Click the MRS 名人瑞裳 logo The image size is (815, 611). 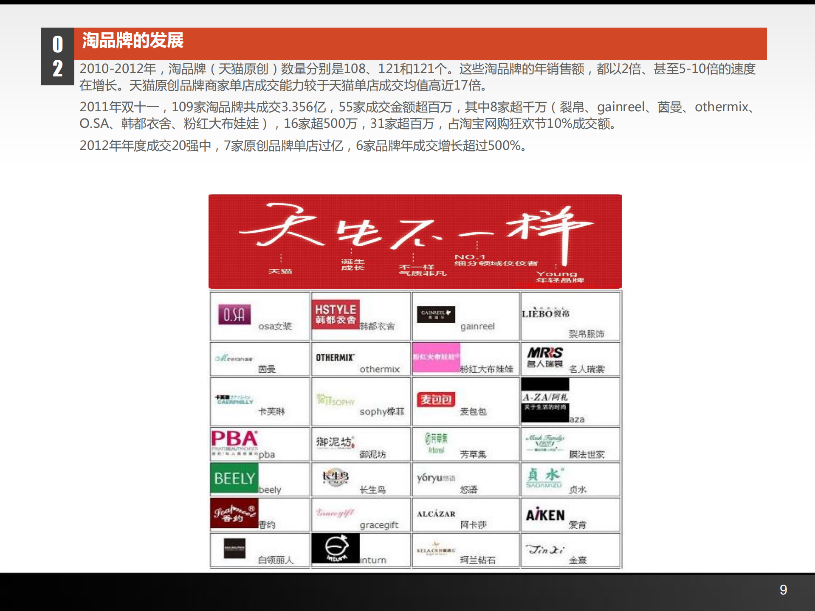click(x=545, y=356)
